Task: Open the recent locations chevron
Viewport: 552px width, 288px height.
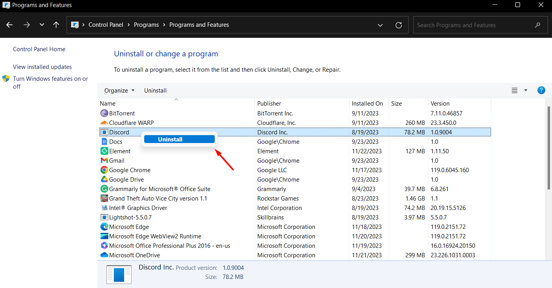Action: pyautogui.click(x=42, y=25)
